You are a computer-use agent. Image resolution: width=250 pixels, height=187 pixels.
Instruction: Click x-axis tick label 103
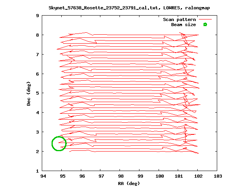[x=218, y=176]
